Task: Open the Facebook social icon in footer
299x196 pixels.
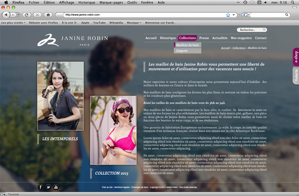Action: pyautogui.click(x=41, y=187)
